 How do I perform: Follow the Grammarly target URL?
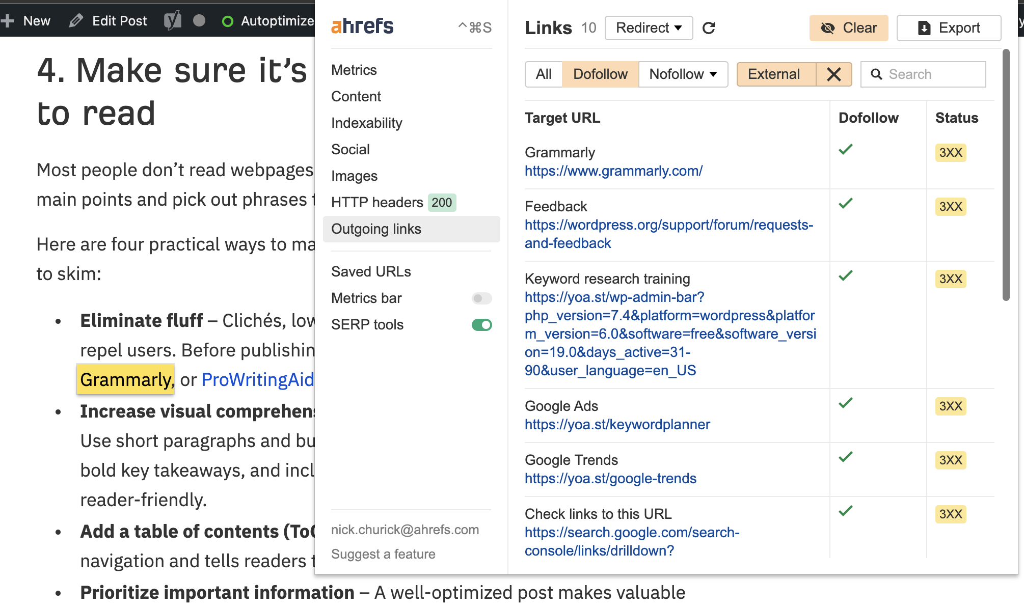tap(613, 171)
